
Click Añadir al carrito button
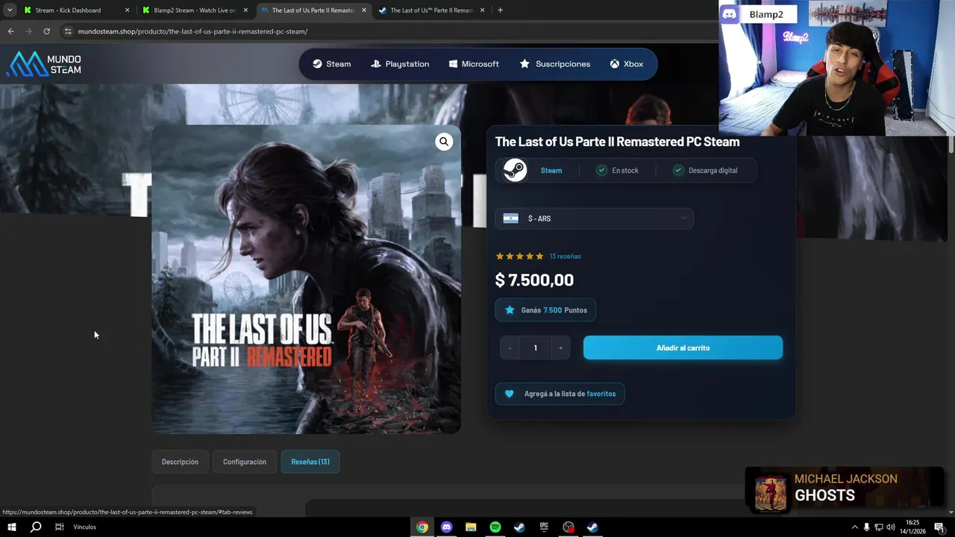683,348
